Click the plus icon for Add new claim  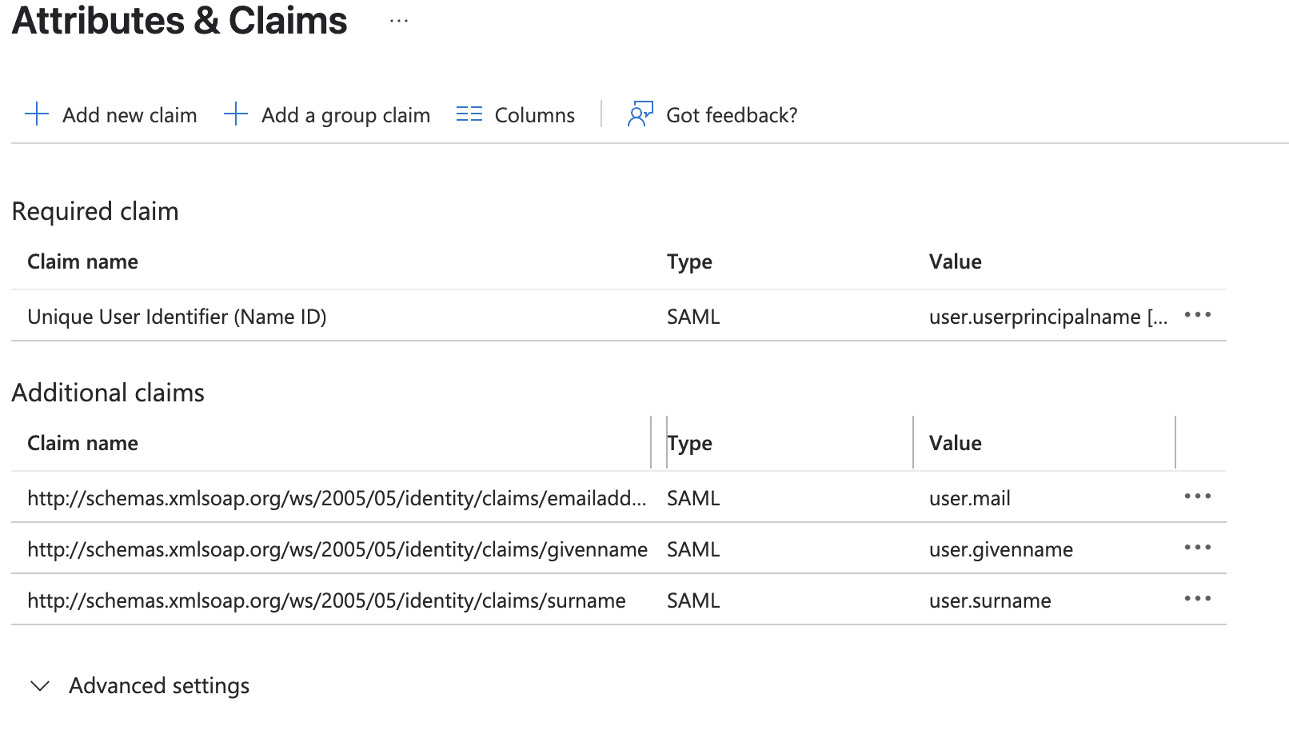(x=37, y=114)
